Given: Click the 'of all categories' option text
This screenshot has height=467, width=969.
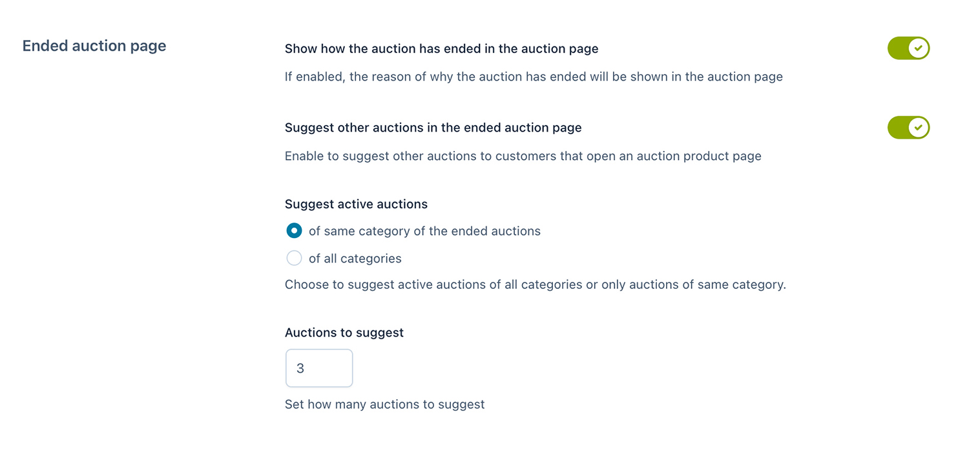Looking at the screenshot, I should click(x=355, y=259).
